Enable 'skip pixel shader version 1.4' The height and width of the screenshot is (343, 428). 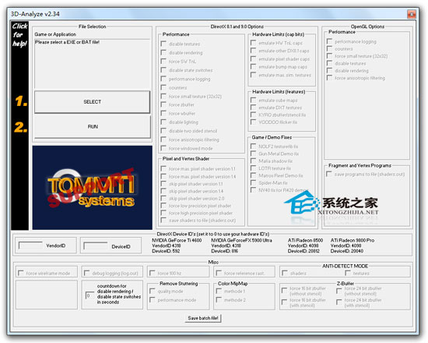(163, 191)
